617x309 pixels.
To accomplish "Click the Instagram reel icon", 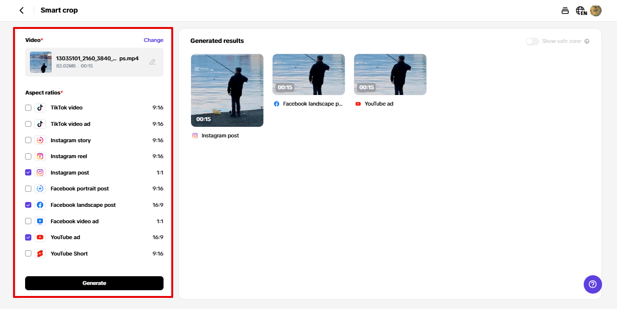I will pos(40,156).
